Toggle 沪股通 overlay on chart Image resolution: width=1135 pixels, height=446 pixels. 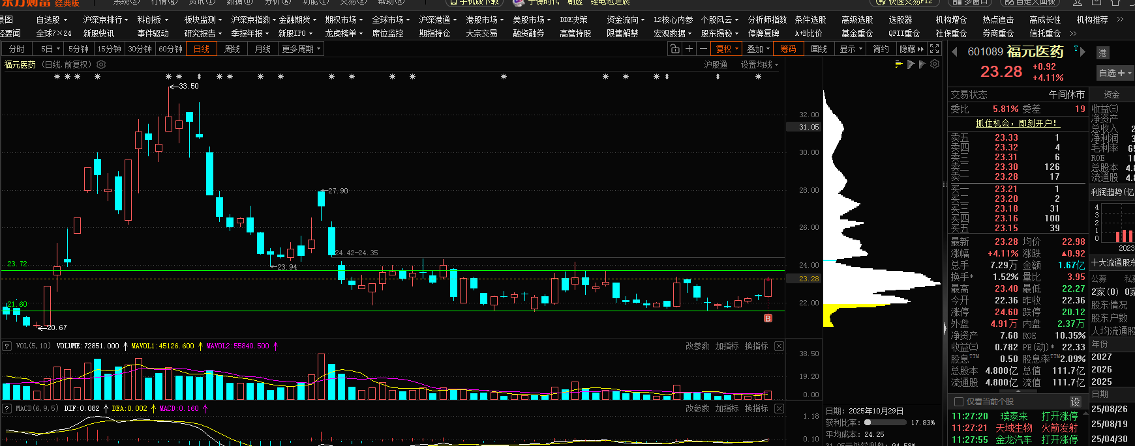[x=716, y=64]
